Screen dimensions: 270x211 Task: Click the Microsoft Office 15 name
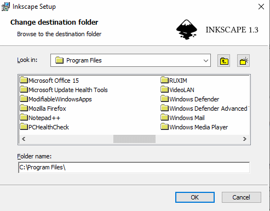(54, 81)
